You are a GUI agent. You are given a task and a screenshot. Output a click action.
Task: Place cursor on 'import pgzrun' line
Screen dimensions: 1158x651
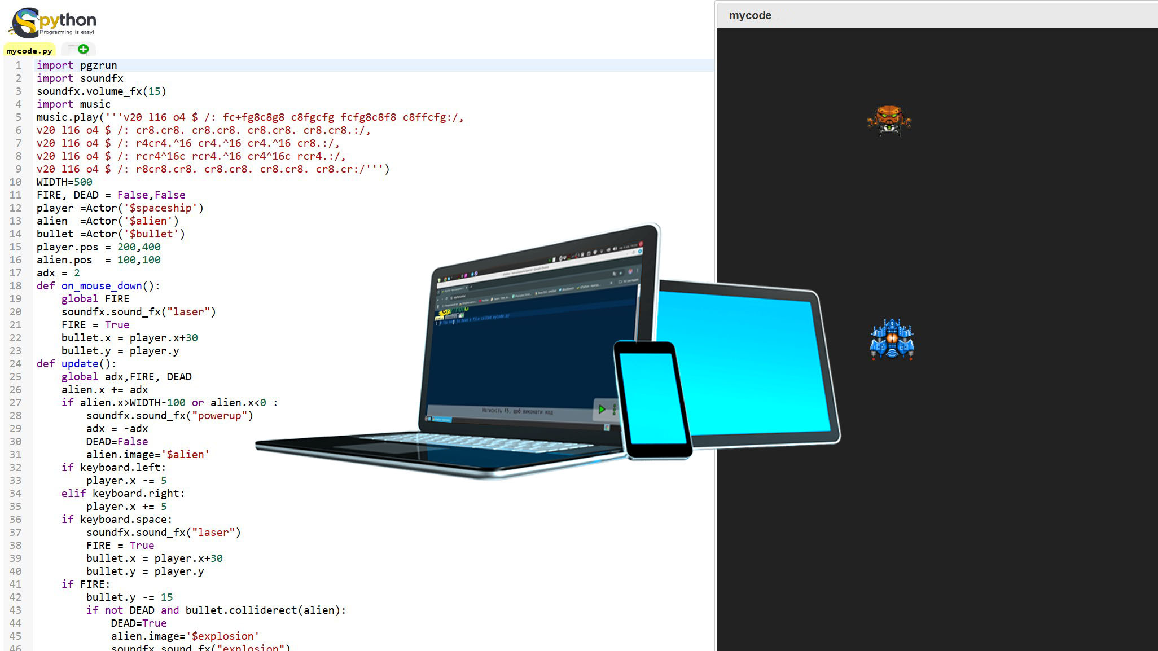coord(77,65)
